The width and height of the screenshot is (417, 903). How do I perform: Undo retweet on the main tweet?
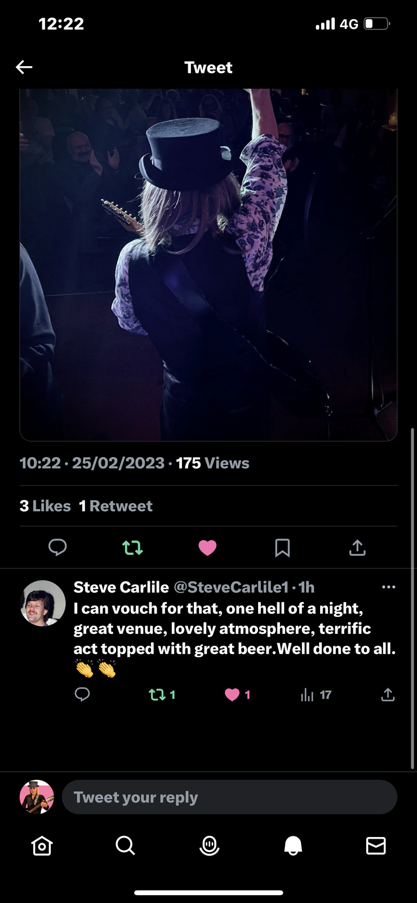(x=132, y=547)
